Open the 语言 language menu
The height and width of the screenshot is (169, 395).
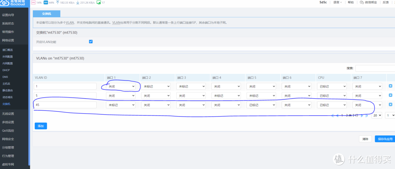[x=337, y=2]
